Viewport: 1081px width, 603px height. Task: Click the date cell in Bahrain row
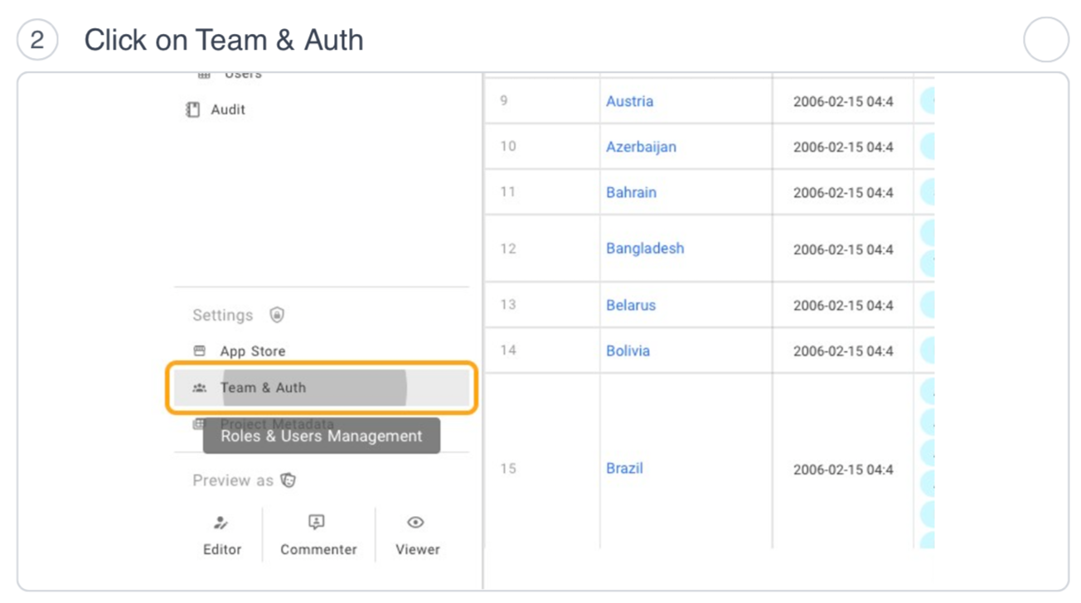pyautogui.click(x=843, y=193)
